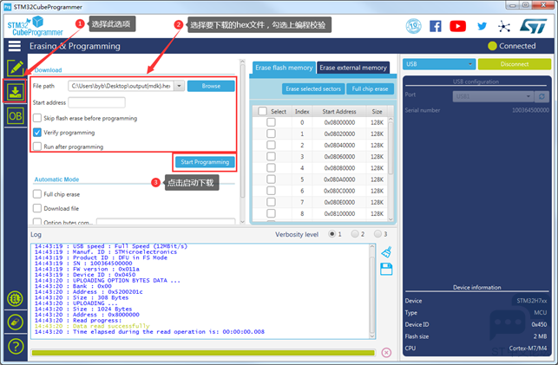Click the STM32CubeProgrammer logo
Screen dimensions: 558x365
point(35,26)
